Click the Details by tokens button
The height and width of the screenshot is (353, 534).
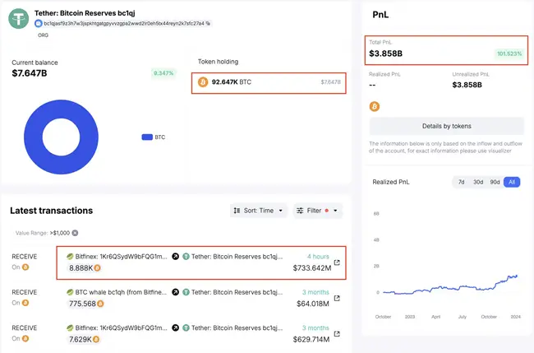446,126
